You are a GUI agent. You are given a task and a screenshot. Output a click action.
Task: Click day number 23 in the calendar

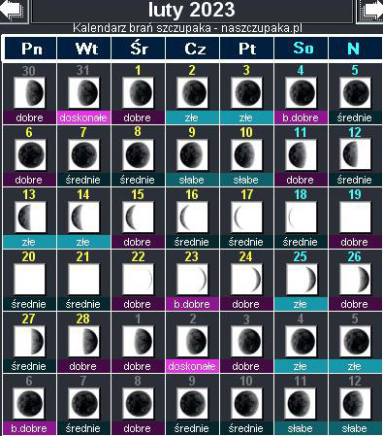192,256
